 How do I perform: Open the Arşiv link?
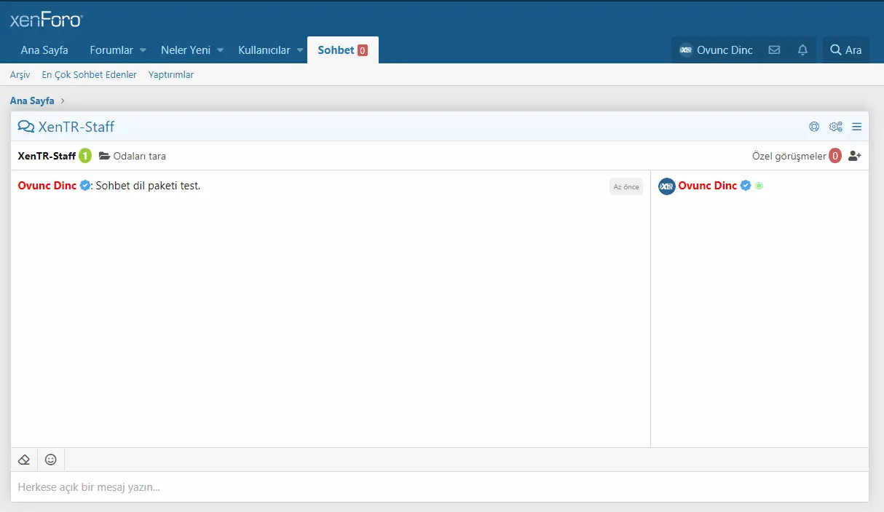[20, 75]
